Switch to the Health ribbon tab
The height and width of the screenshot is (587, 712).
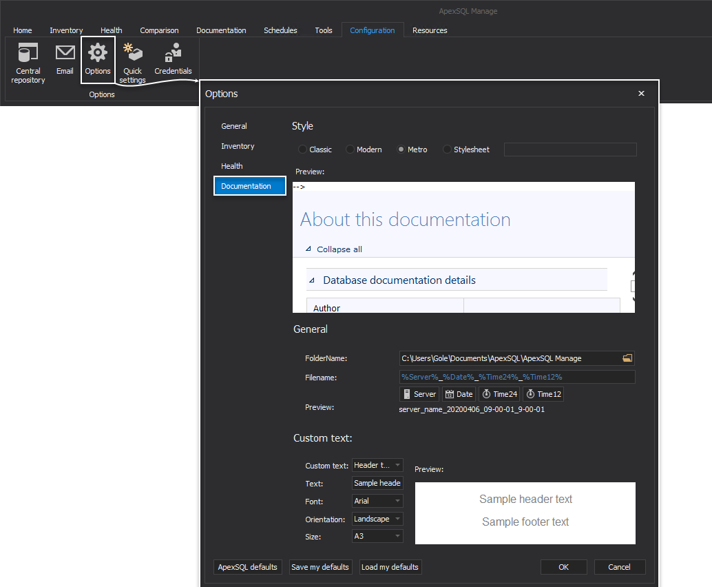click(112, 30)
